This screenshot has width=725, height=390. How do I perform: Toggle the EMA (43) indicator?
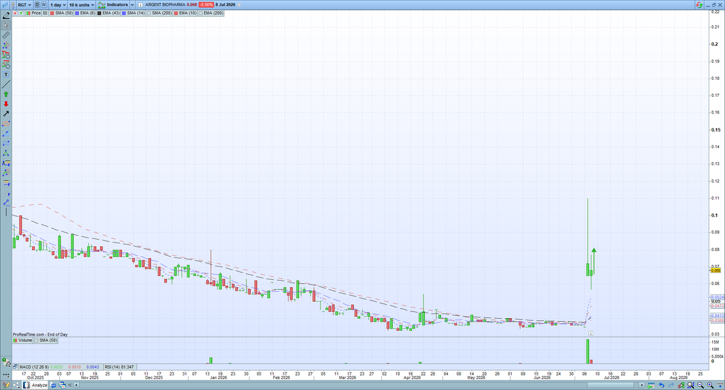coord(108,13)
